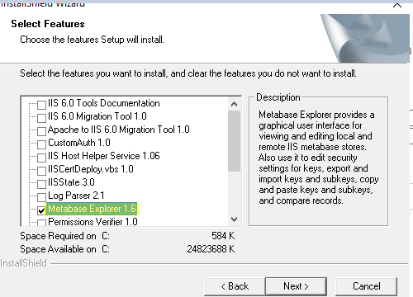Screen dimensions: 413x297
Task: Tick the Permissions Verifier 1.0 checkbox
Action: click(x=41, y=223)
